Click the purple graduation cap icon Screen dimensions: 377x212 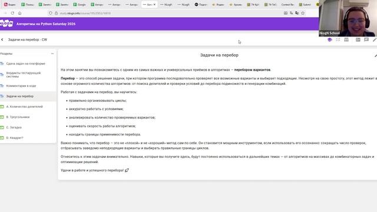pyautogui.click(x=330, y=39)
